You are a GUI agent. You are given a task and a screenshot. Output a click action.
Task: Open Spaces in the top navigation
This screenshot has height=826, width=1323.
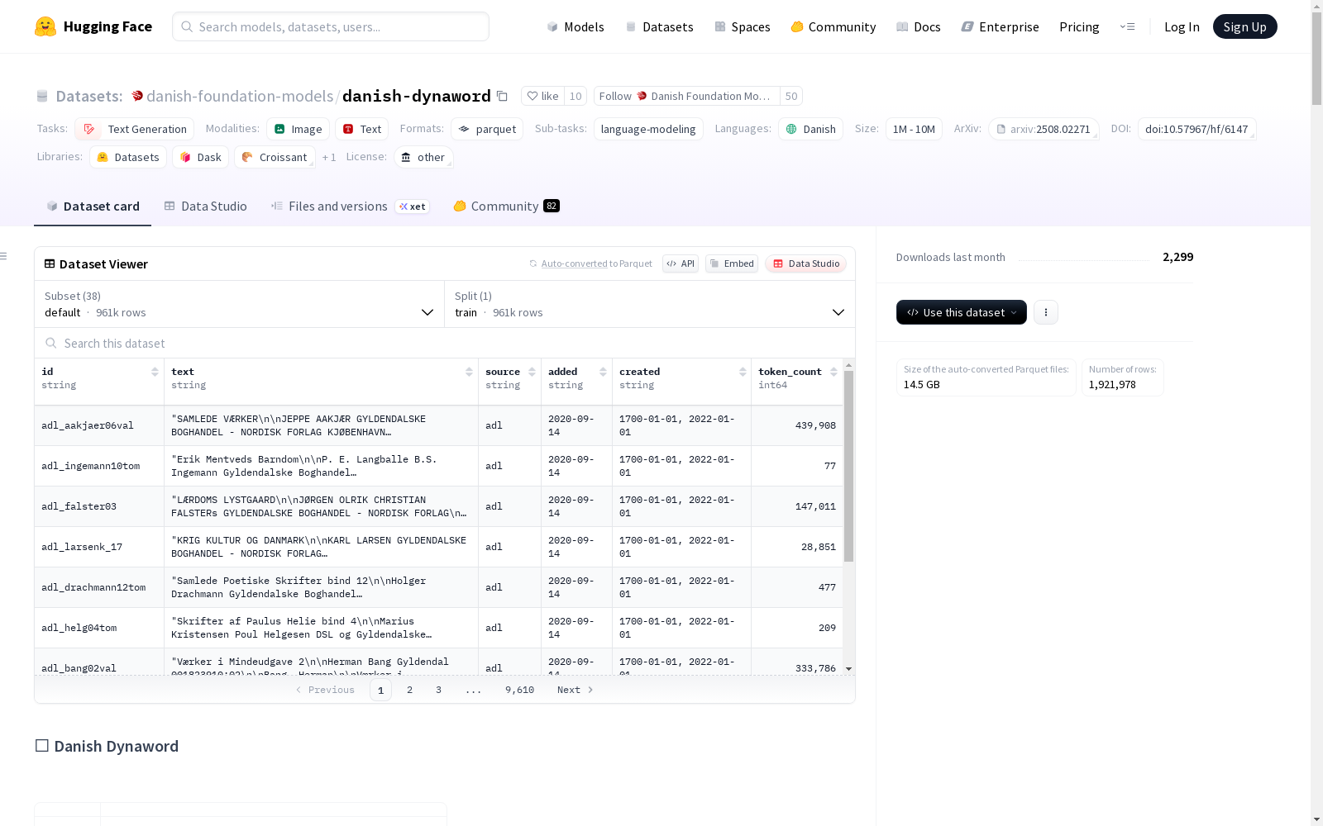tap(743, 26)
